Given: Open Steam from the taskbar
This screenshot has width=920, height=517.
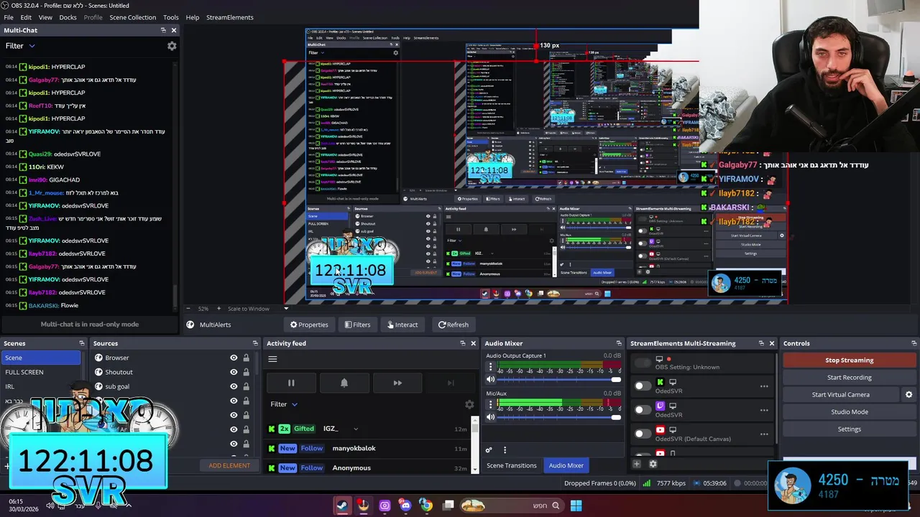Looking at the screenshot, I should click(342, 506).
